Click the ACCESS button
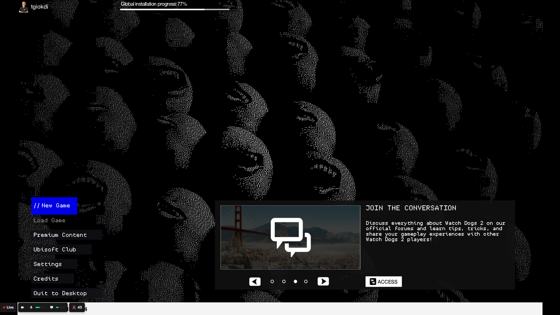 tap(384, 282)
